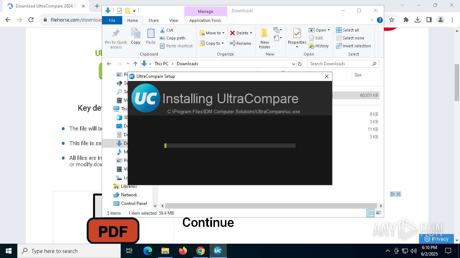
Task: Click Select all in ribbon
Action: (x=348, y=30)
